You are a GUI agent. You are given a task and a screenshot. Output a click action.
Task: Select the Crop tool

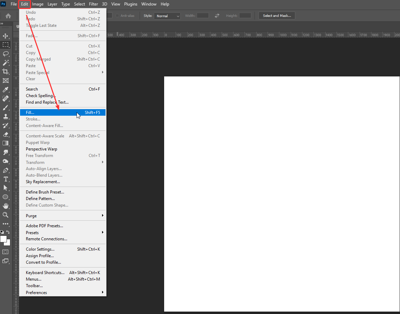coord(6,72)
